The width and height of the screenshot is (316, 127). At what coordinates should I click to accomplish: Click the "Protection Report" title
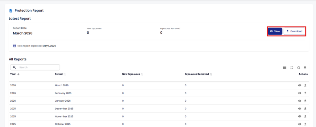coord(29,10)
